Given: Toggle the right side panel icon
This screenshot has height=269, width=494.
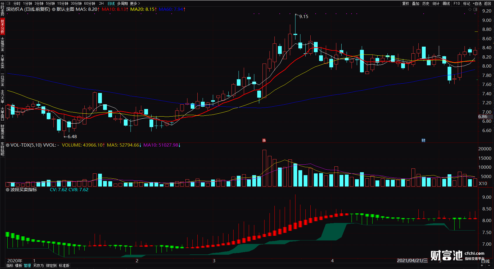Looking at the screenshot, I should [475, 10].
